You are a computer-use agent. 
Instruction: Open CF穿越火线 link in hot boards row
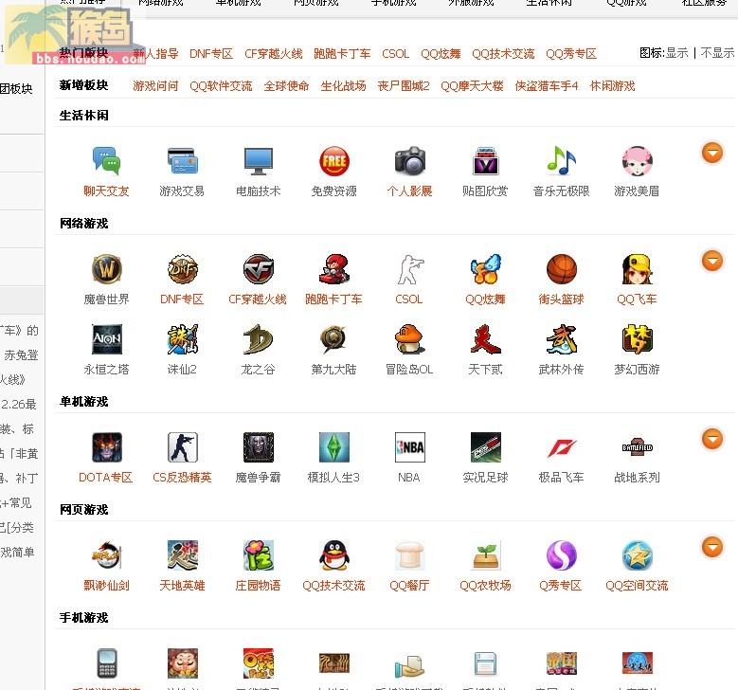coord(274,54)
